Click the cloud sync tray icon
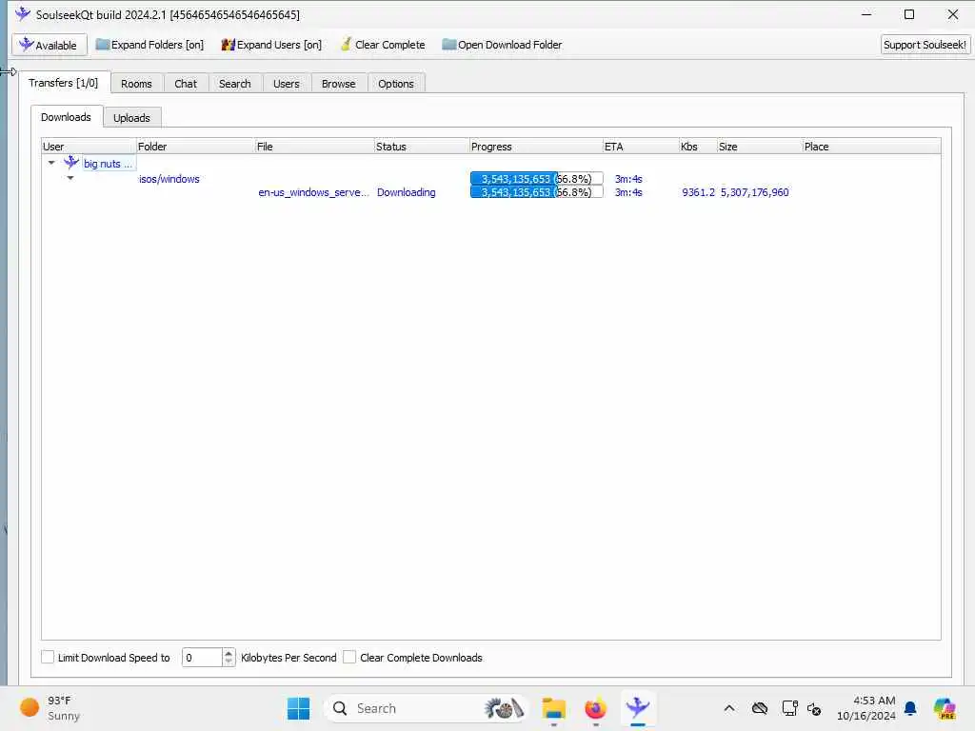The width and height of the screenshot is (975, 731). click(759, 708)
